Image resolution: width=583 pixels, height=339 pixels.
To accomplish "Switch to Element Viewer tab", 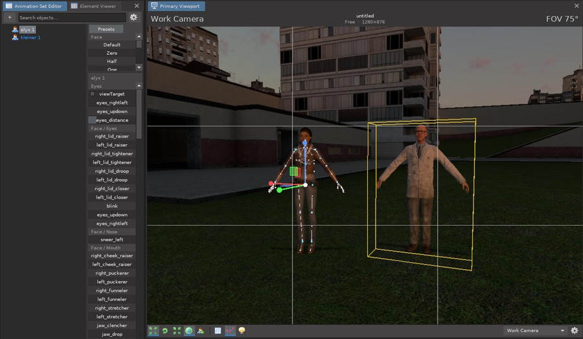I will pyautogui.click(x=94, y=6).
